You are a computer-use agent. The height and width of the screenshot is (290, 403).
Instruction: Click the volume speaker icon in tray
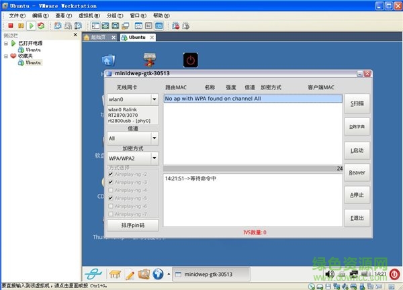tap(330, 274)
